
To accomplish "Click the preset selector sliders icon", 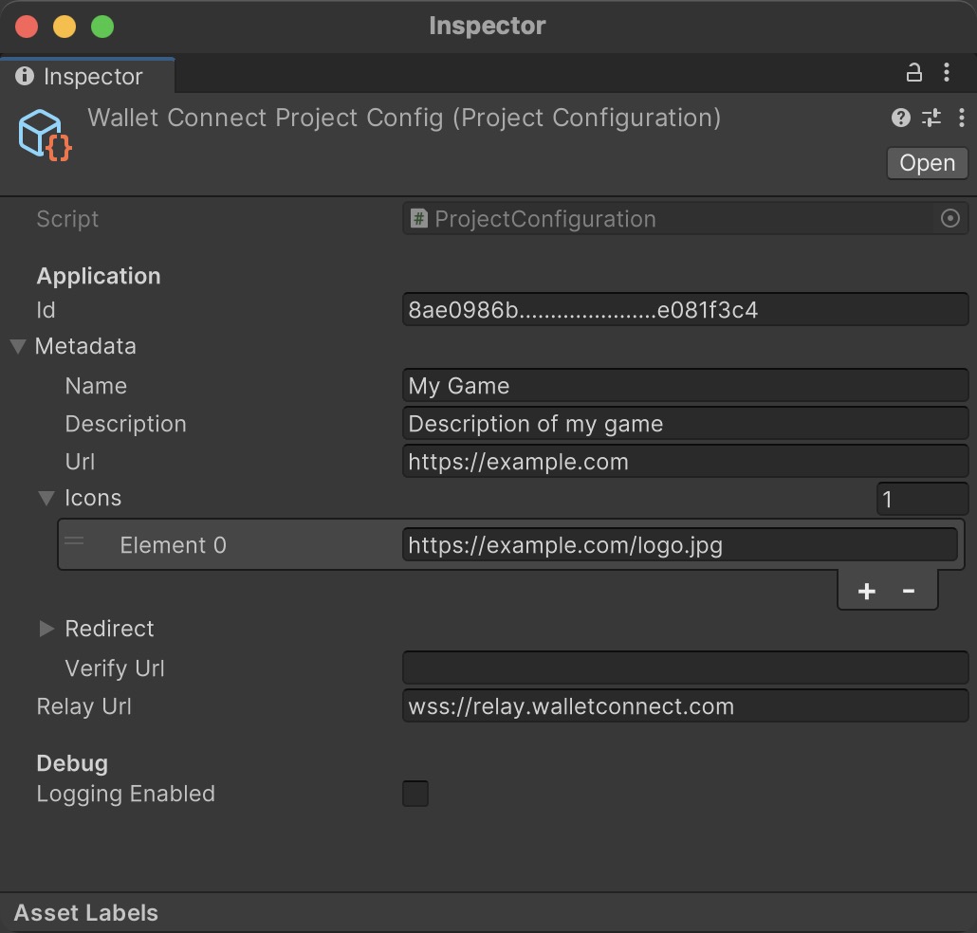I will click(931, 118).
